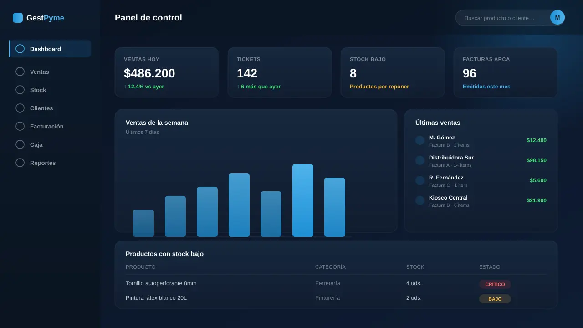
Task: Click the Panel de control heading
Action: (x=148, y=18)
